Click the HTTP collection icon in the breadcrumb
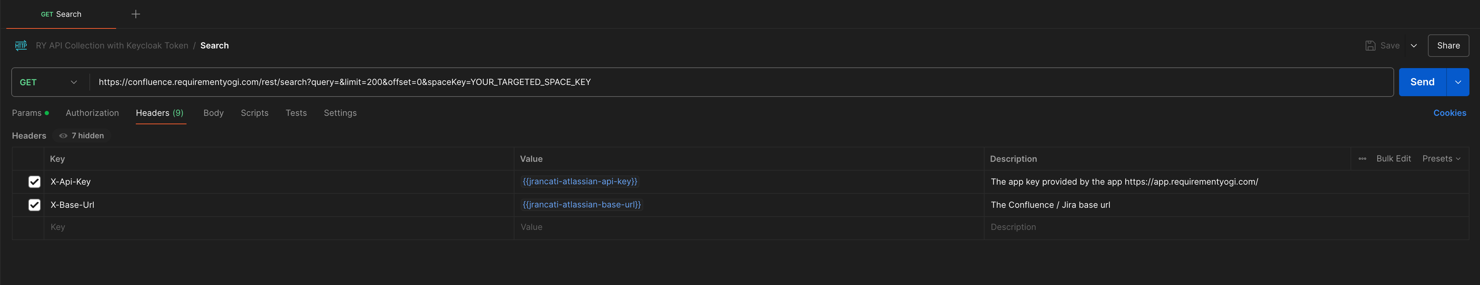The image size is (1480, 285). (x=21, y=45)
